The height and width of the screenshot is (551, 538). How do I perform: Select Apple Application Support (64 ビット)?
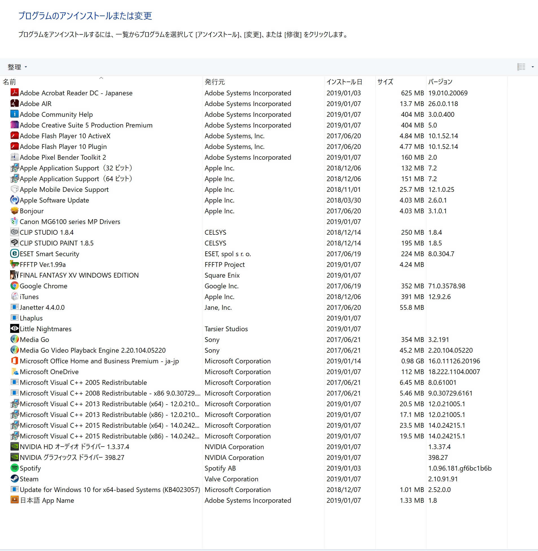pyautogui.click(x=254, y=179)
